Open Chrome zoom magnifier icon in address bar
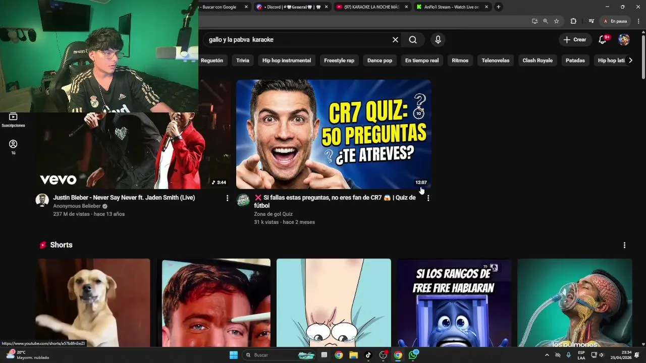The image size is (646, 363). 546,21
